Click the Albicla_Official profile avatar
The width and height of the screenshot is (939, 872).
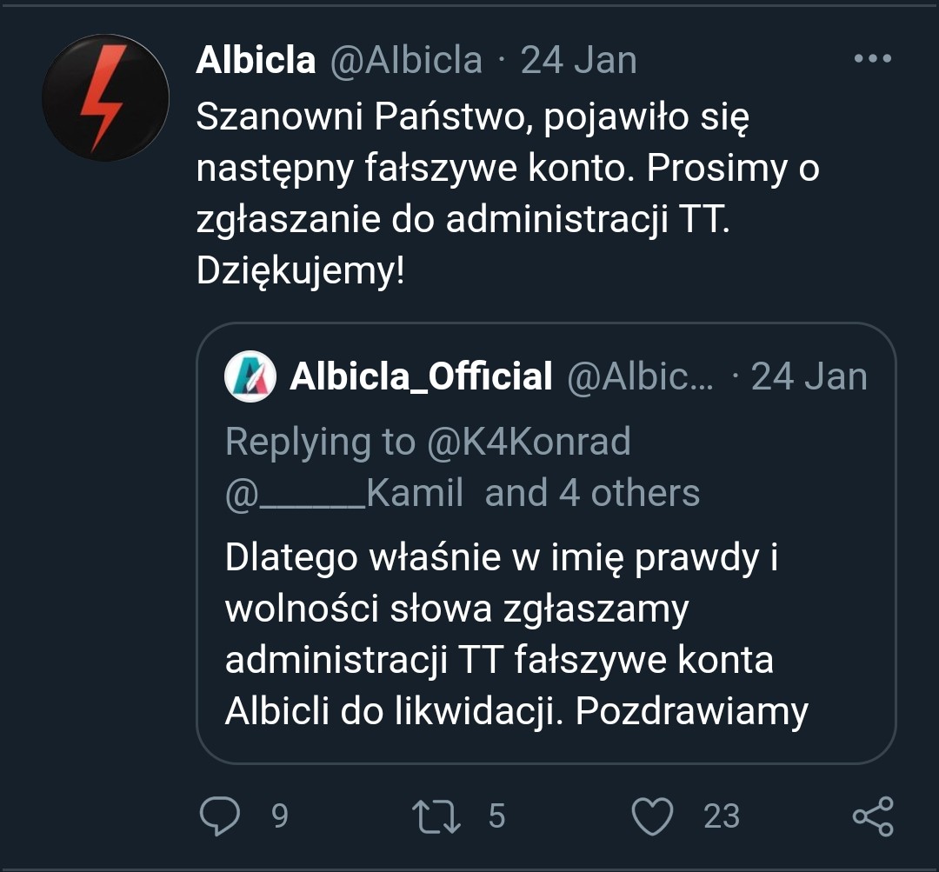251,377
